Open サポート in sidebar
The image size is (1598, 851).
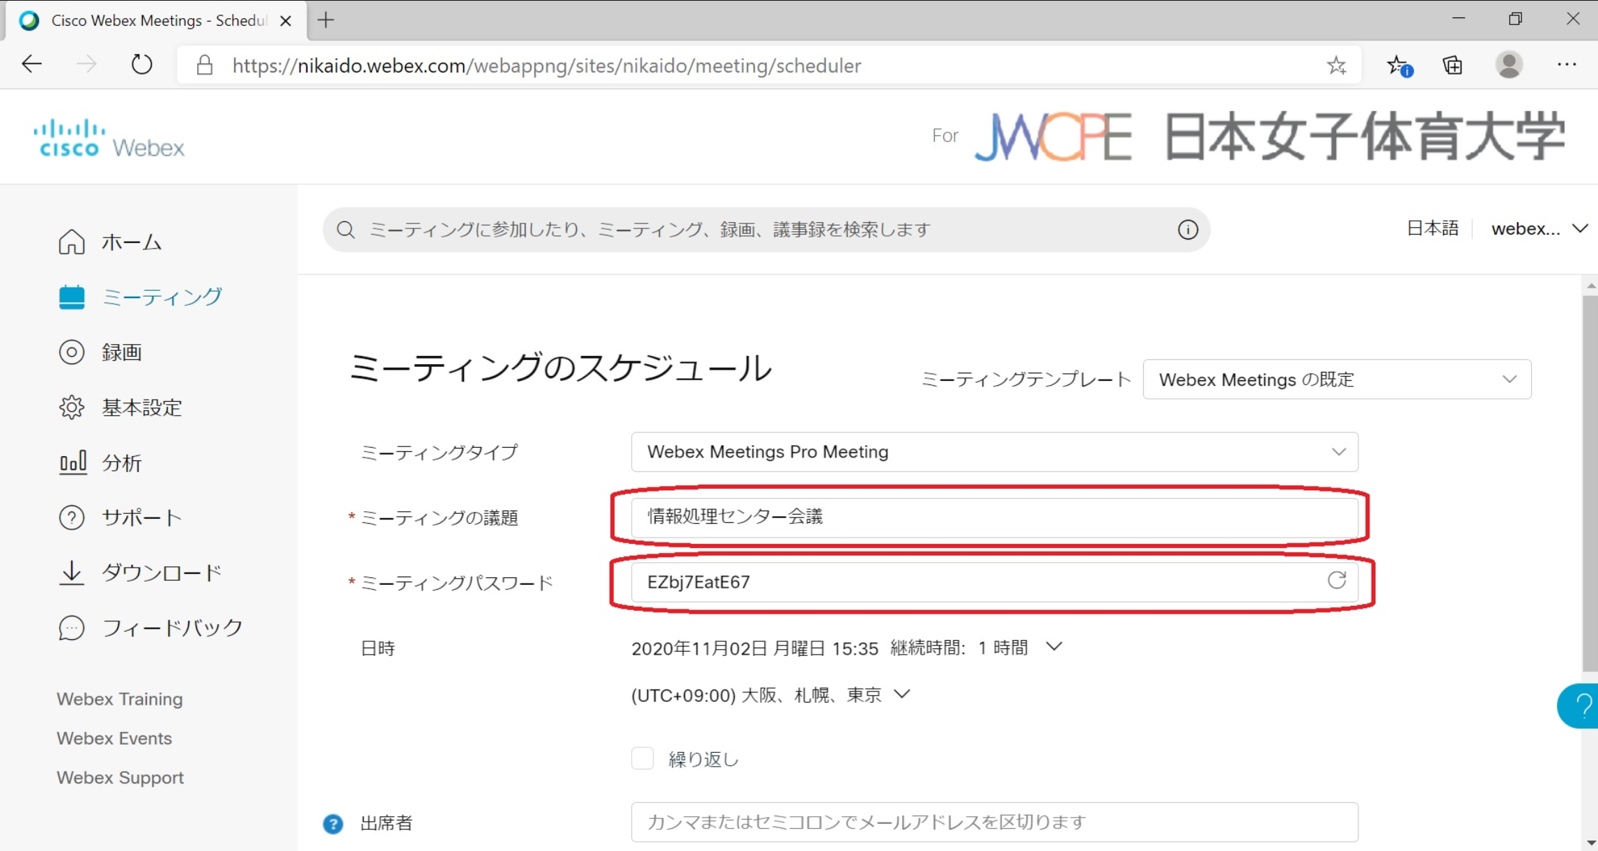(x=120, y=517)
